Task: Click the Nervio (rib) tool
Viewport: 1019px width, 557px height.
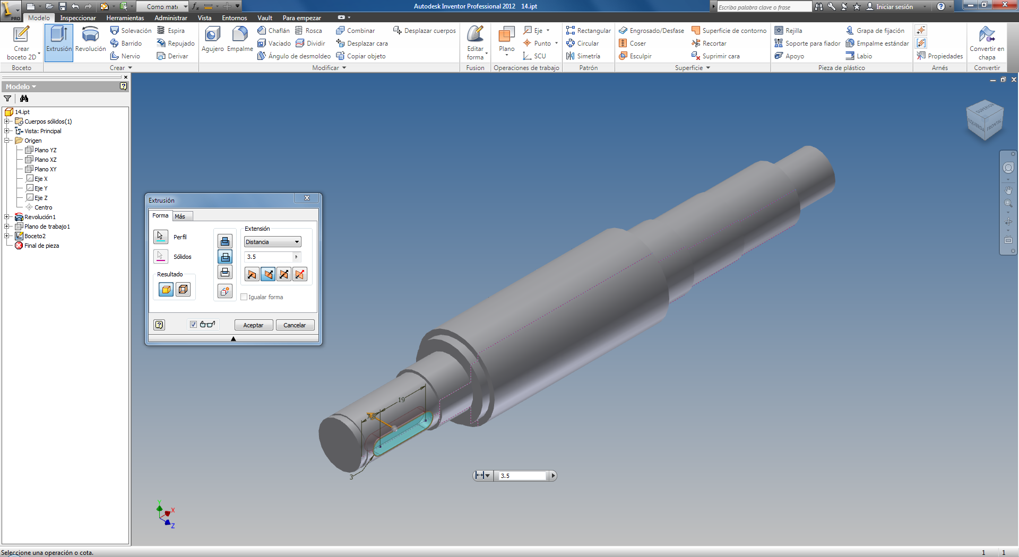Action: click(125, 56)
